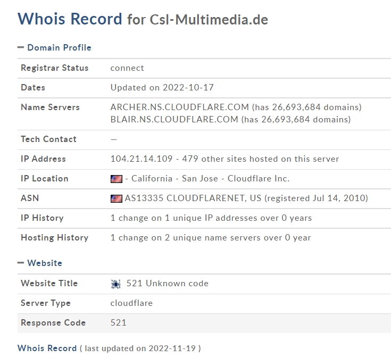391x357 pixels.
Task: Select 'Updated on 2022-10-17' date text
Action: [x=162, y=88]
